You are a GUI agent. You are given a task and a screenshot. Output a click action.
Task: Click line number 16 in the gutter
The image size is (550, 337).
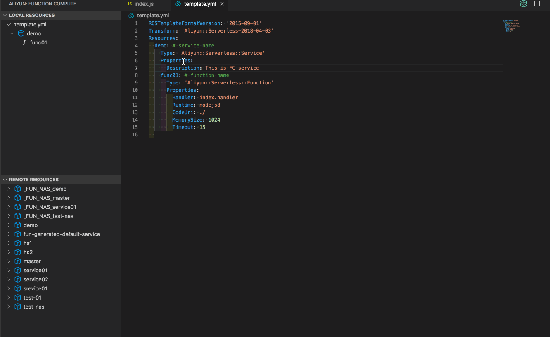[135, 135]
